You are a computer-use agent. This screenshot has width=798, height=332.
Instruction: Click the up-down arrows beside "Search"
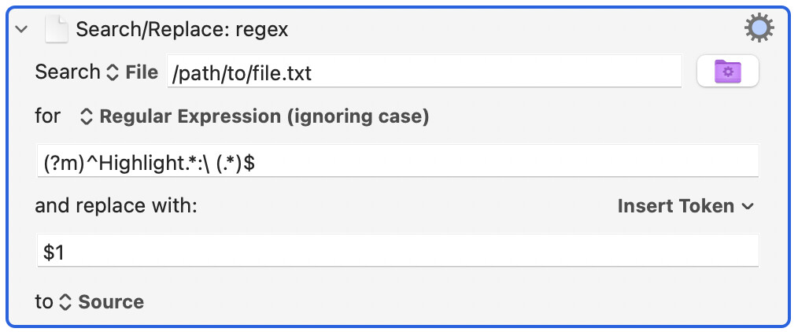point(113,72)
